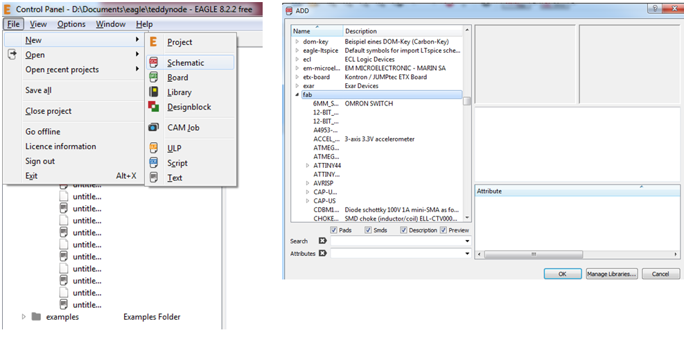Open the Help menu

pos(144,24)
